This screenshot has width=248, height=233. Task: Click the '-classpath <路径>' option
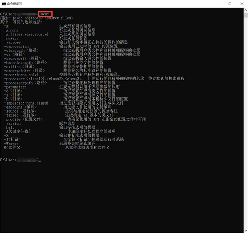[21, 51]
